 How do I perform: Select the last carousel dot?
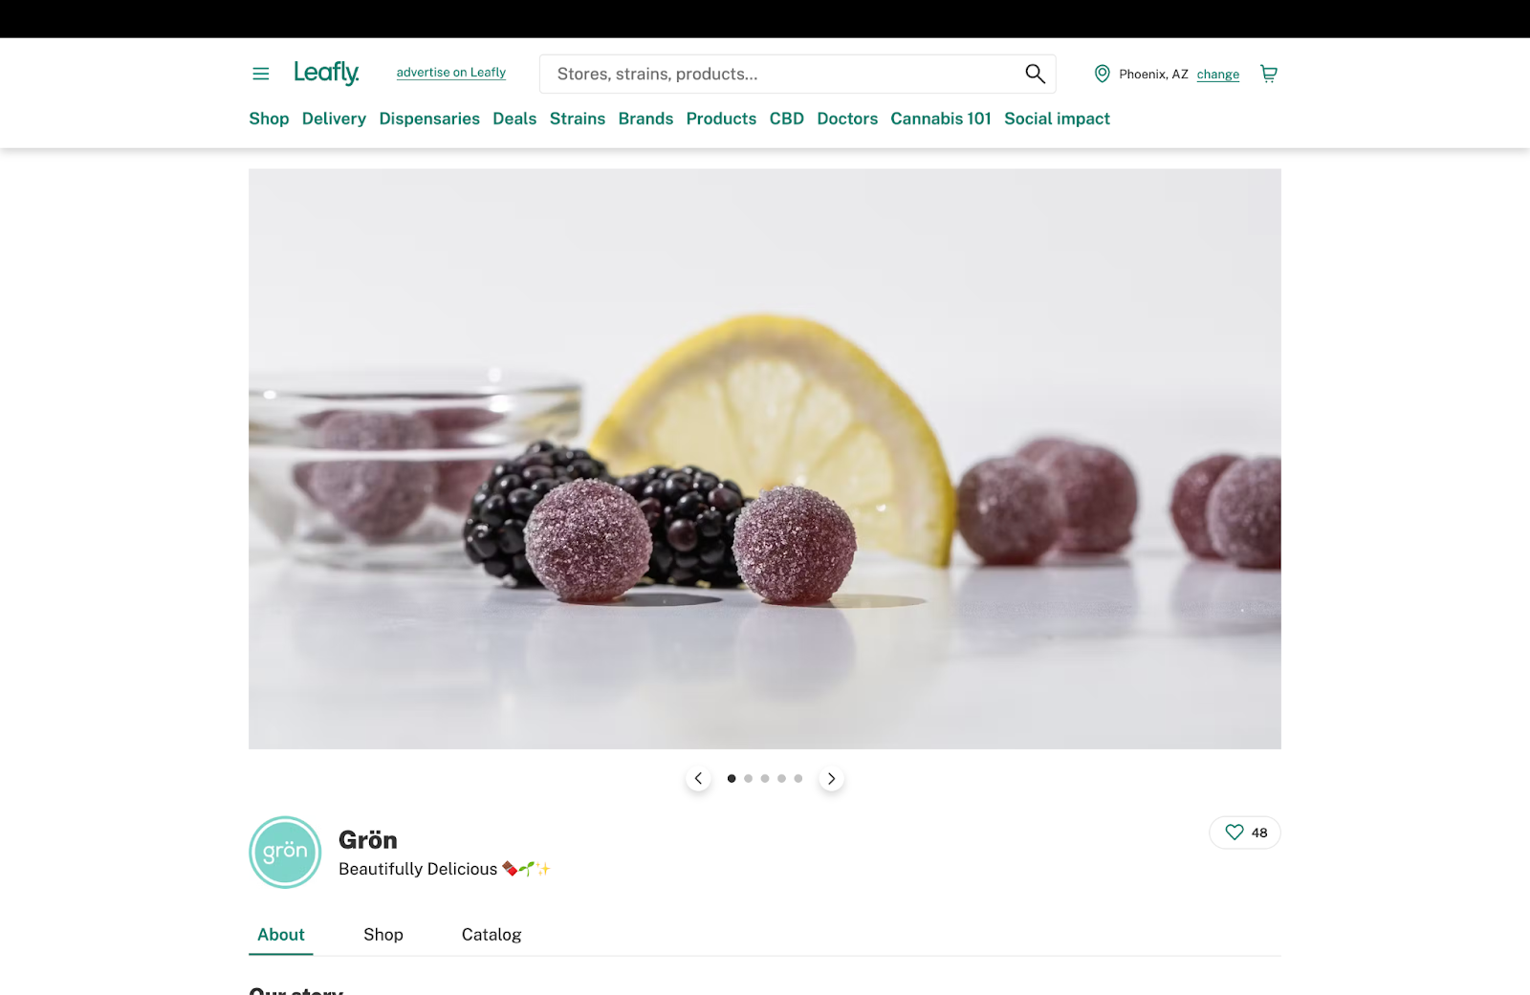(798, 778)
